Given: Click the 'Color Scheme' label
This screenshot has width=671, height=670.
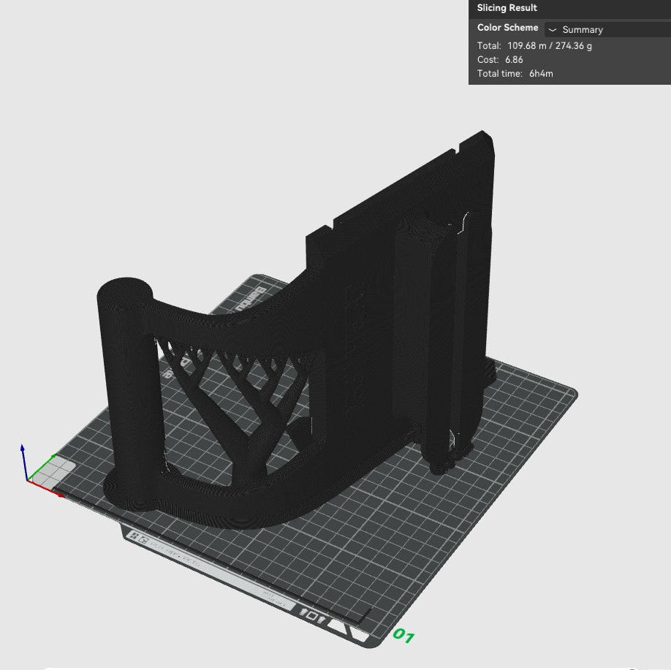Looking at the screenshot, I should click(507, 27).
